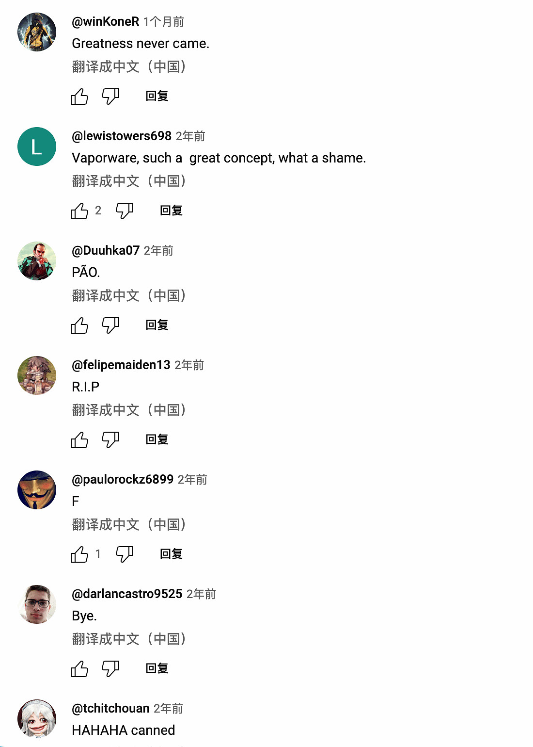
Task: Open the green "L" avatar of @lewistowers698
Action: (37, 146)
